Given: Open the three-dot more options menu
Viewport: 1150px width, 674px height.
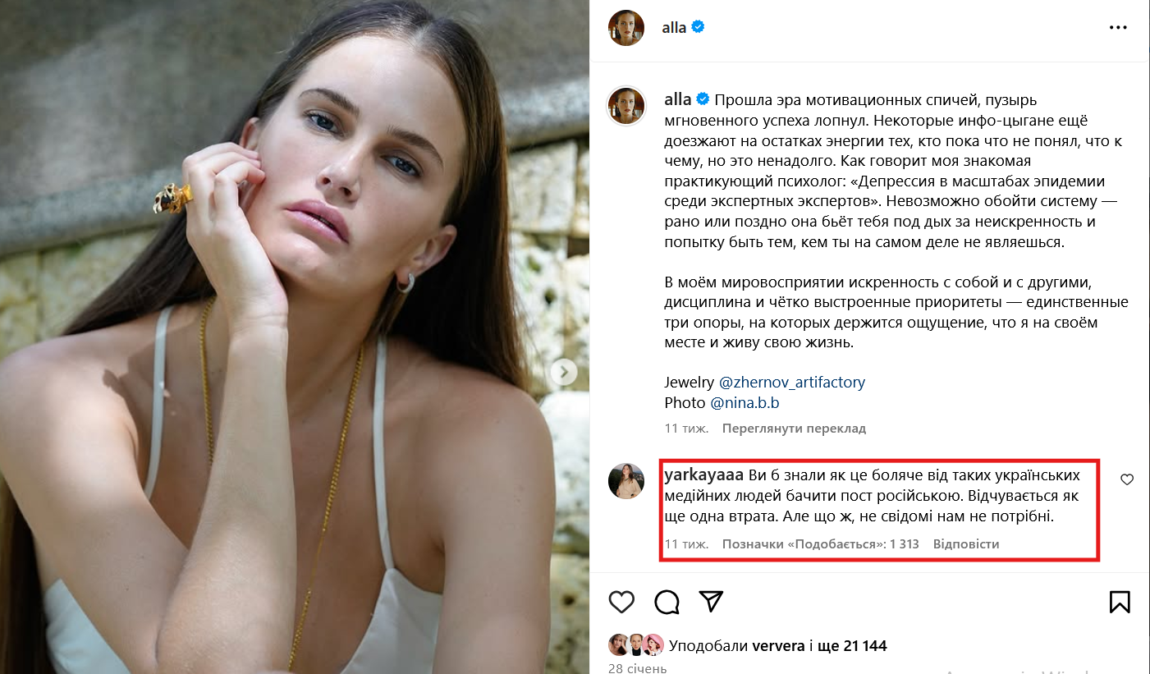Looking at the screenshot, I should tap(1118, 28).
